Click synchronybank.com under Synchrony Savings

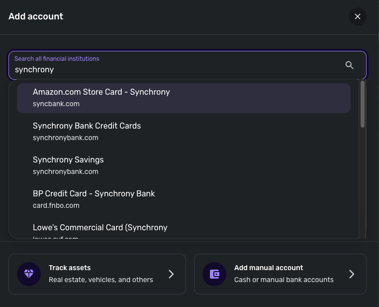pos(66,171)
